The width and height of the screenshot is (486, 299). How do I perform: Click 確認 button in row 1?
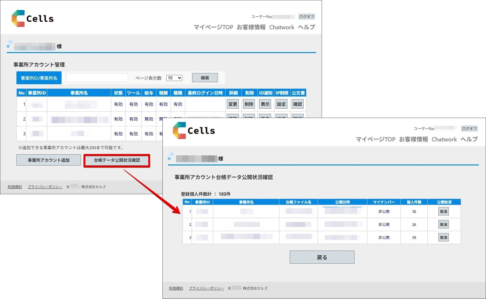click(297, 104)
